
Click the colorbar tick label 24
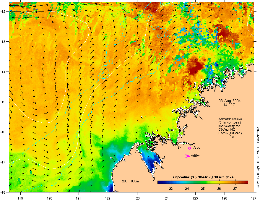(x=187, y=189)
